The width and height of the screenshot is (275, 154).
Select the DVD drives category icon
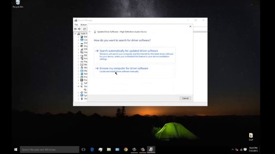coord(82,49)
